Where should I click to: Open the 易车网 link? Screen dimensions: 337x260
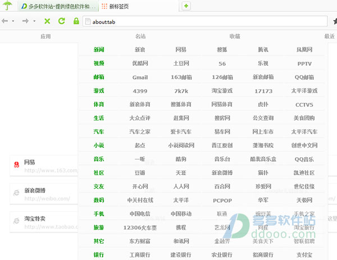pyautogui.click(x=222, y=132)
